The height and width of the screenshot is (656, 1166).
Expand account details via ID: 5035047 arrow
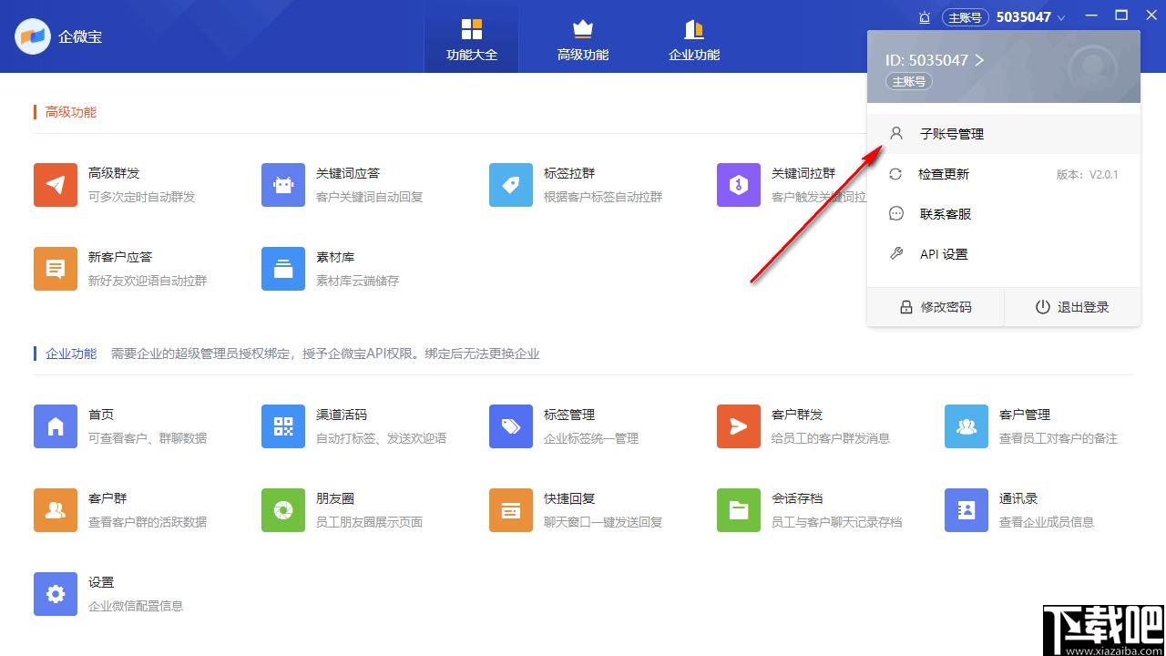pos(980,60)
